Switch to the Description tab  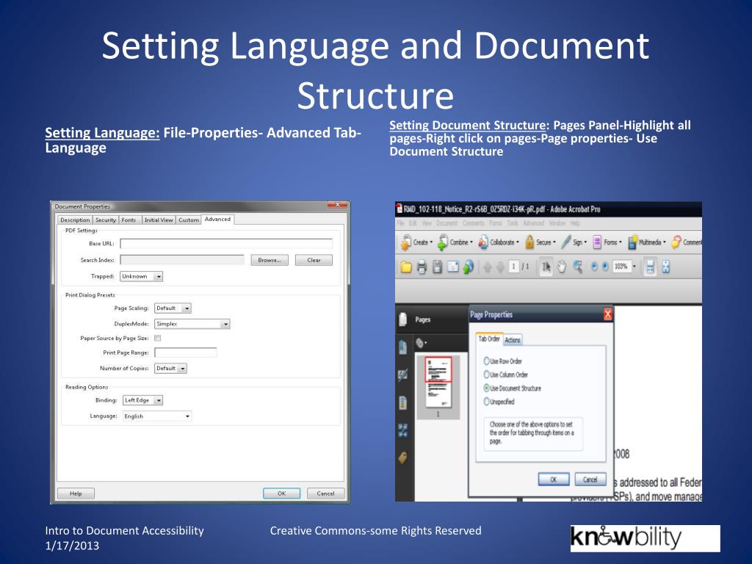[x=75, y=220]
